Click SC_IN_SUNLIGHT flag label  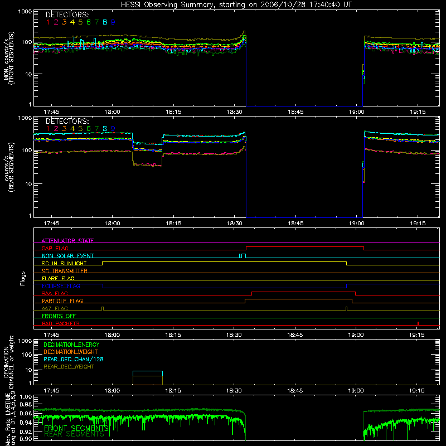tap(64, 263)
